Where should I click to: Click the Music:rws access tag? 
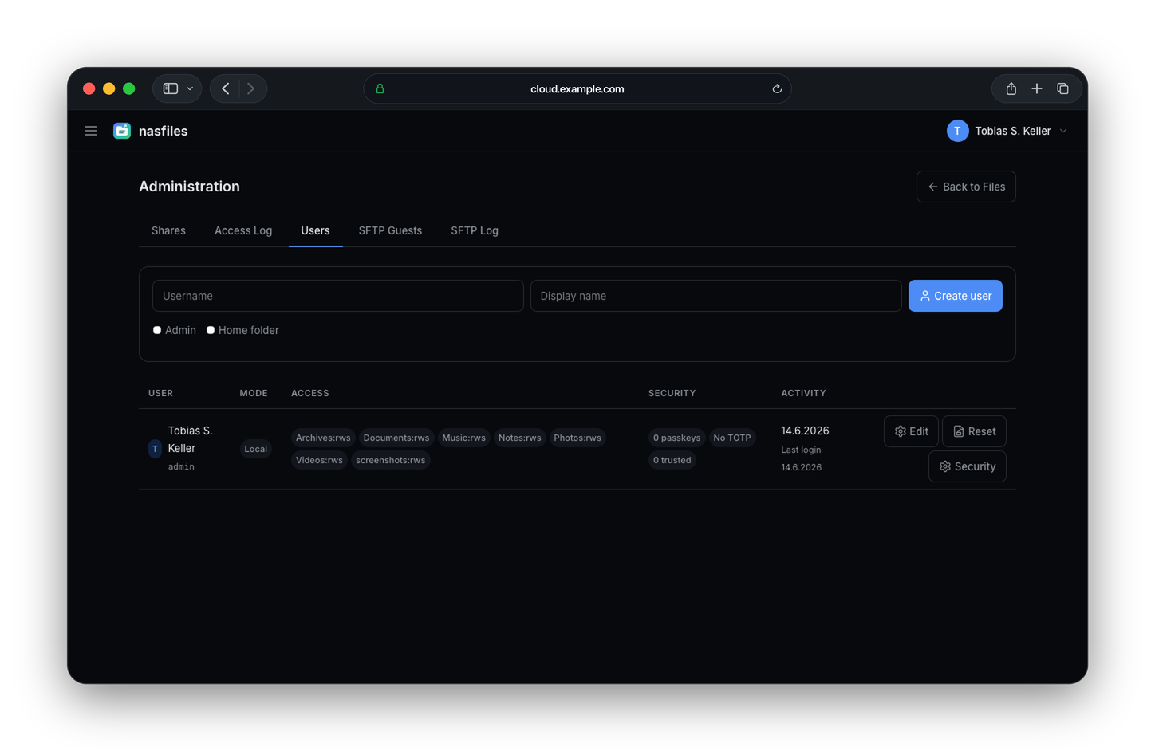tap(463, 438)
